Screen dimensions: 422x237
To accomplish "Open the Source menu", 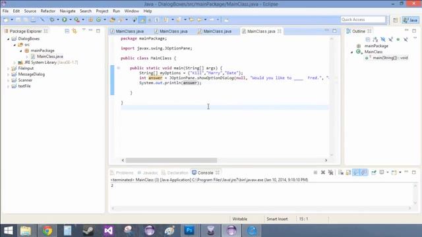I will click(x=30, y=11).
